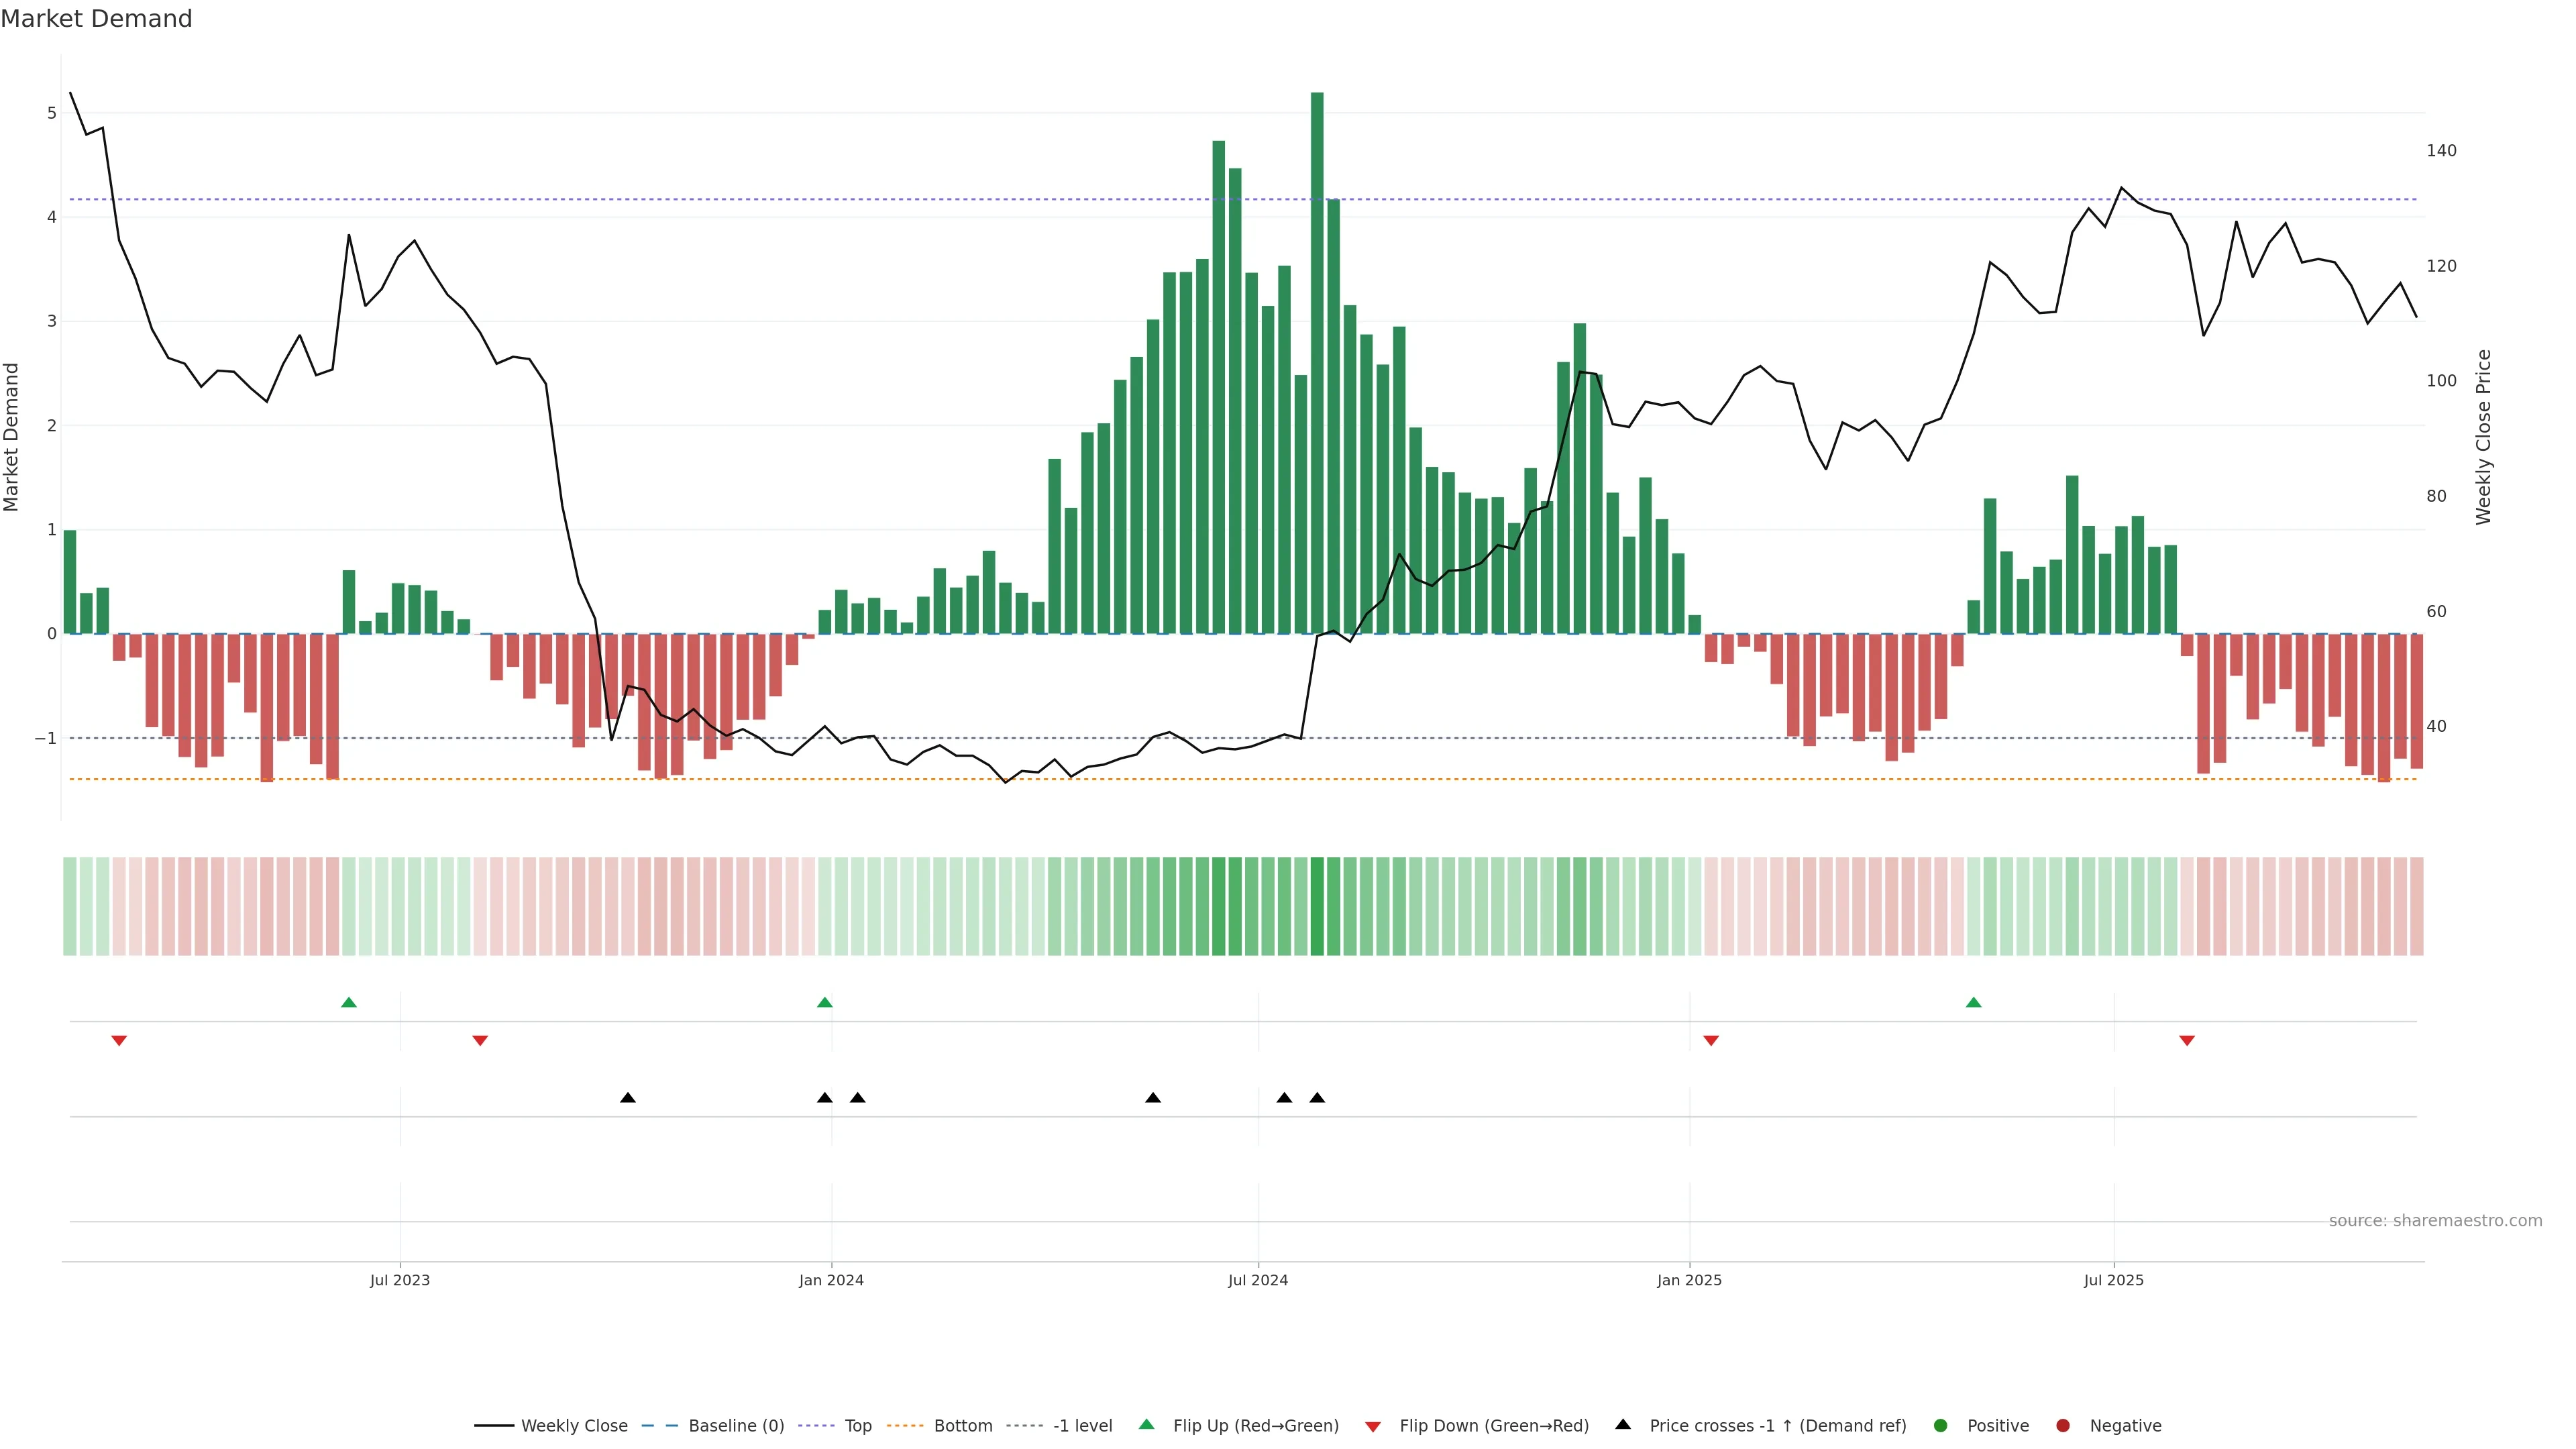Click the Jul 2024 x-axis label
Viewport: 2576px width, 1449px height.
[x=1258, y=1280]
